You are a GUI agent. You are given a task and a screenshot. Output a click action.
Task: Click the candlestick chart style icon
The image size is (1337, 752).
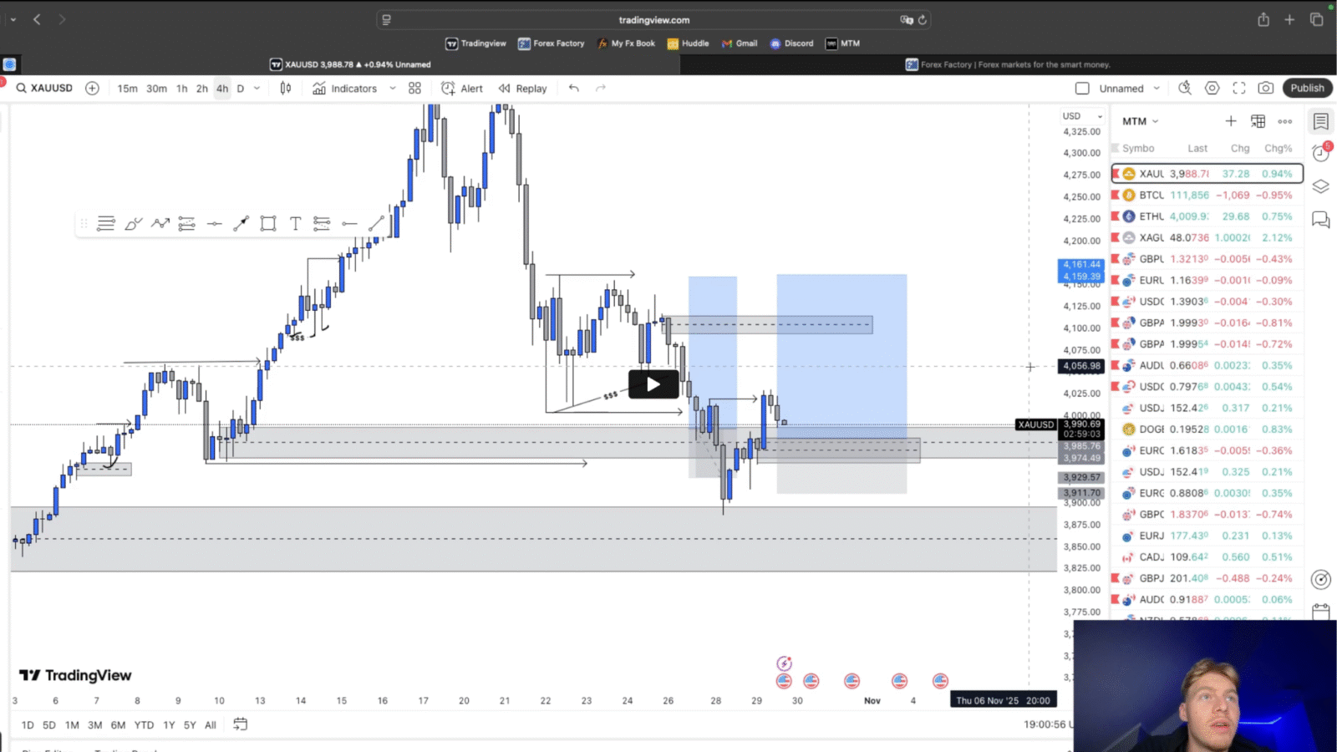[286, 89]
